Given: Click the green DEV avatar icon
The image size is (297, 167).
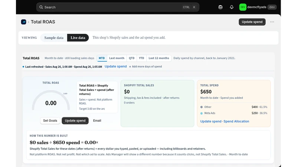Looking at the screenshot, I should [x=243, y=7].
